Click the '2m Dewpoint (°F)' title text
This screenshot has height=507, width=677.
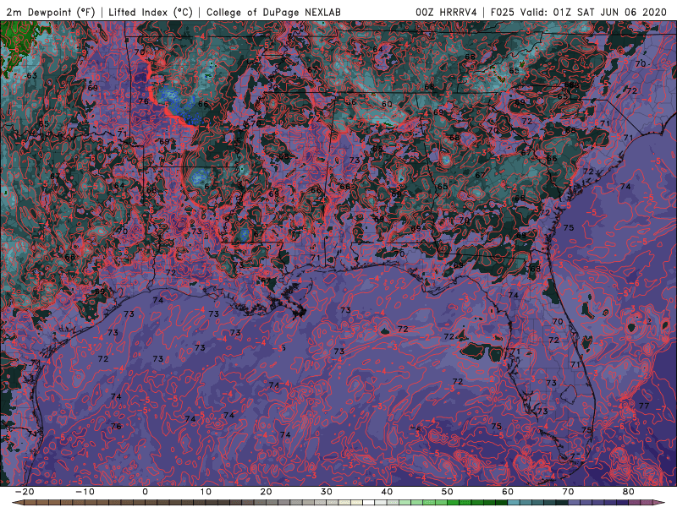coord(50,12)
